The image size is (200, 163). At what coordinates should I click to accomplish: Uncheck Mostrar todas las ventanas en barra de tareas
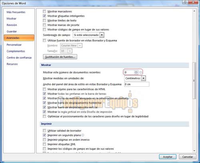coord(44,93)
